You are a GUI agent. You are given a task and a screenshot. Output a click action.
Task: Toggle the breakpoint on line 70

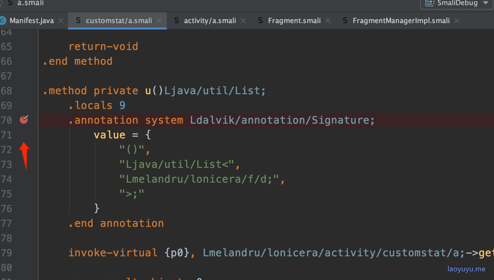pyautogui.click(x=24, y=119)
